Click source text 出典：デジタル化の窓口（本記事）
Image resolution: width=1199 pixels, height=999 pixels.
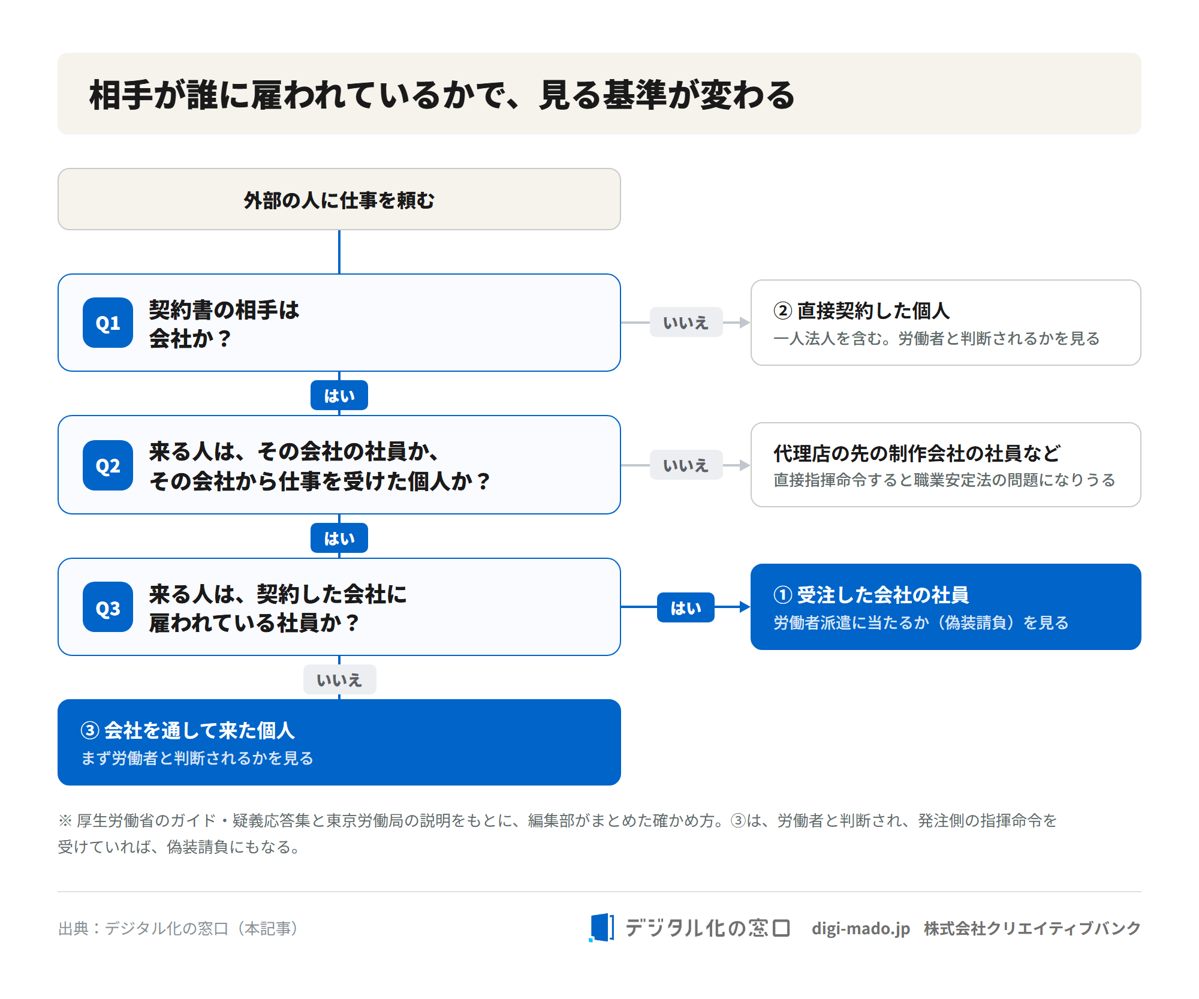(178, 928)
